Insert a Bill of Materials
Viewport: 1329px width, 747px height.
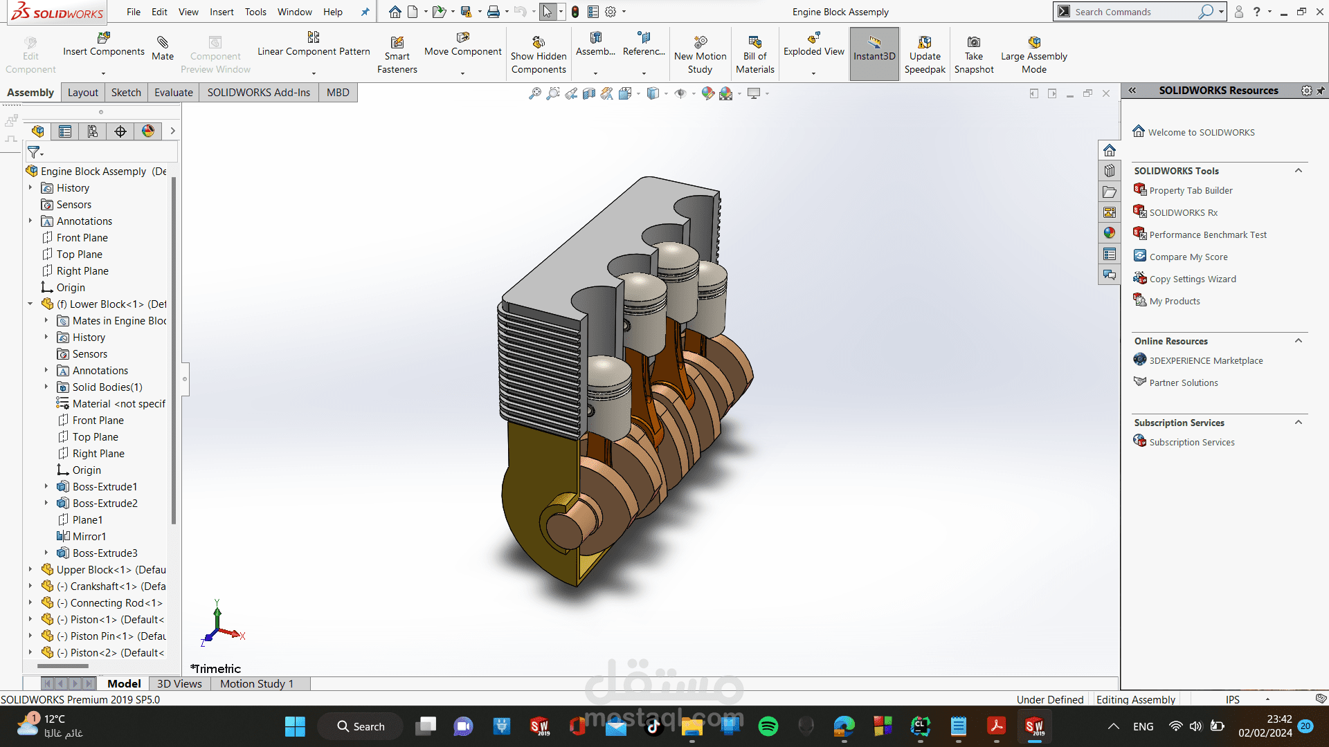tap(755, 55)
